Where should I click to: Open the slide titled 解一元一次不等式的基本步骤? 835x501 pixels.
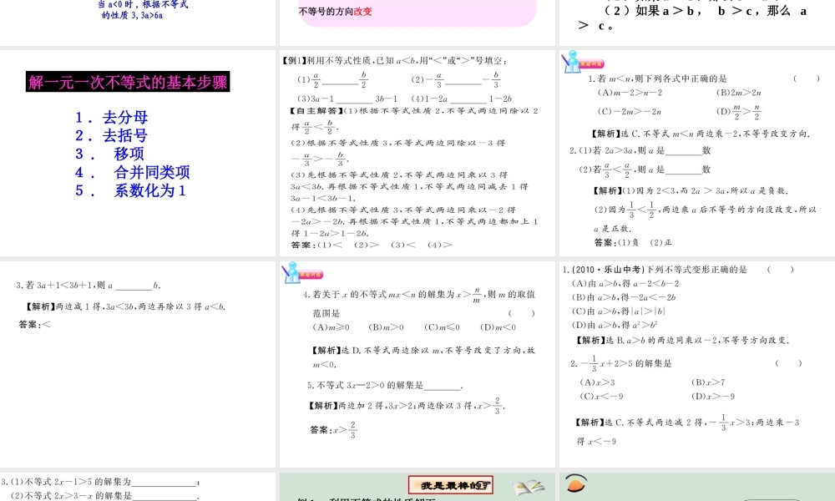(138, 154)
